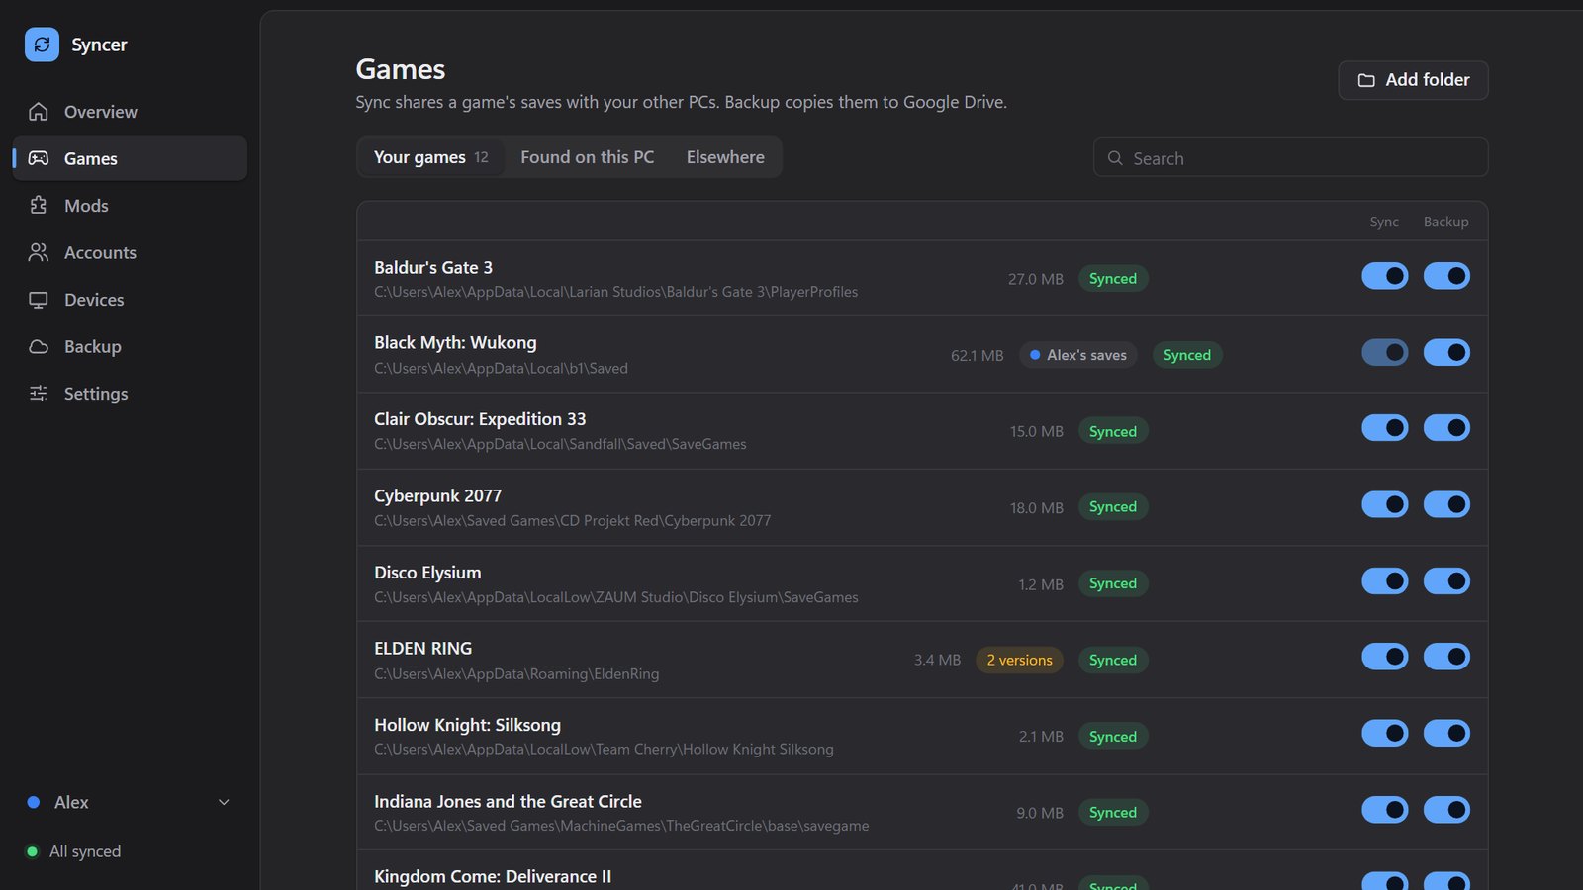
Task: Toggle Backup for ELDEN RING
Action: tap(1446, 657)
